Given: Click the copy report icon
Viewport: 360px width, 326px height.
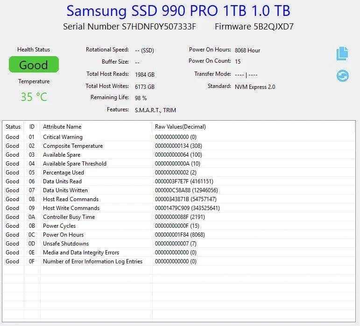Looking at the screenshot, I should point(342,54).
